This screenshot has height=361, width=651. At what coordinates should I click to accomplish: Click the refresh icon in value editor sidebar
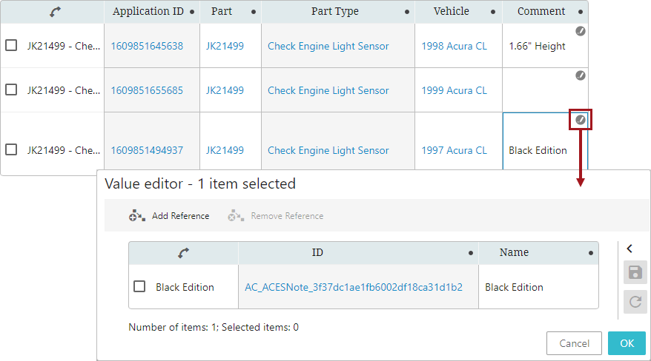[x=635, y=302]
